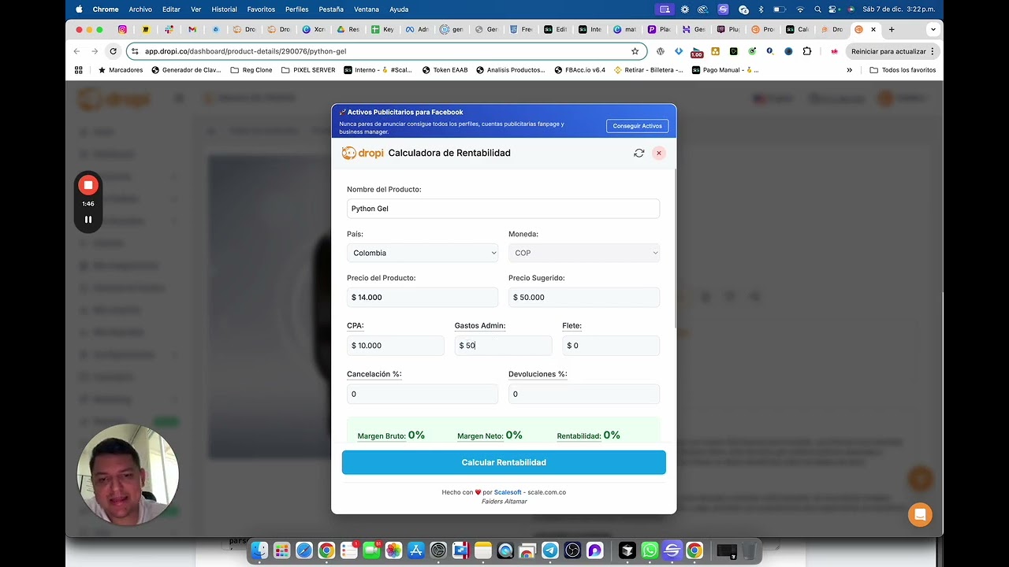Click the Nombre del Producto field

tap(503, 209)
